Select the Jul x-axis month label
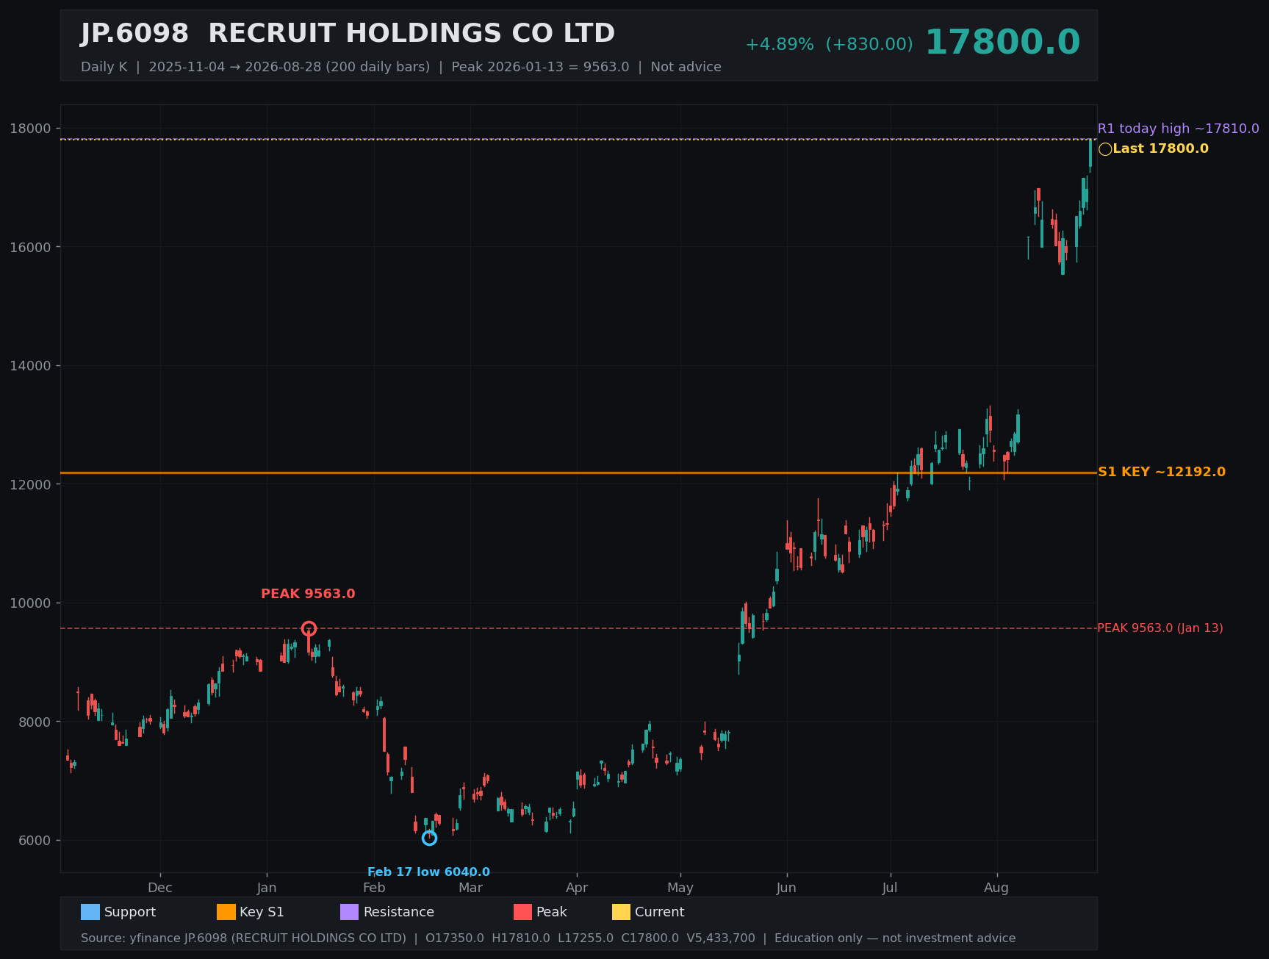The width and height of the screenshot is (1269, 959). [890, 888]
